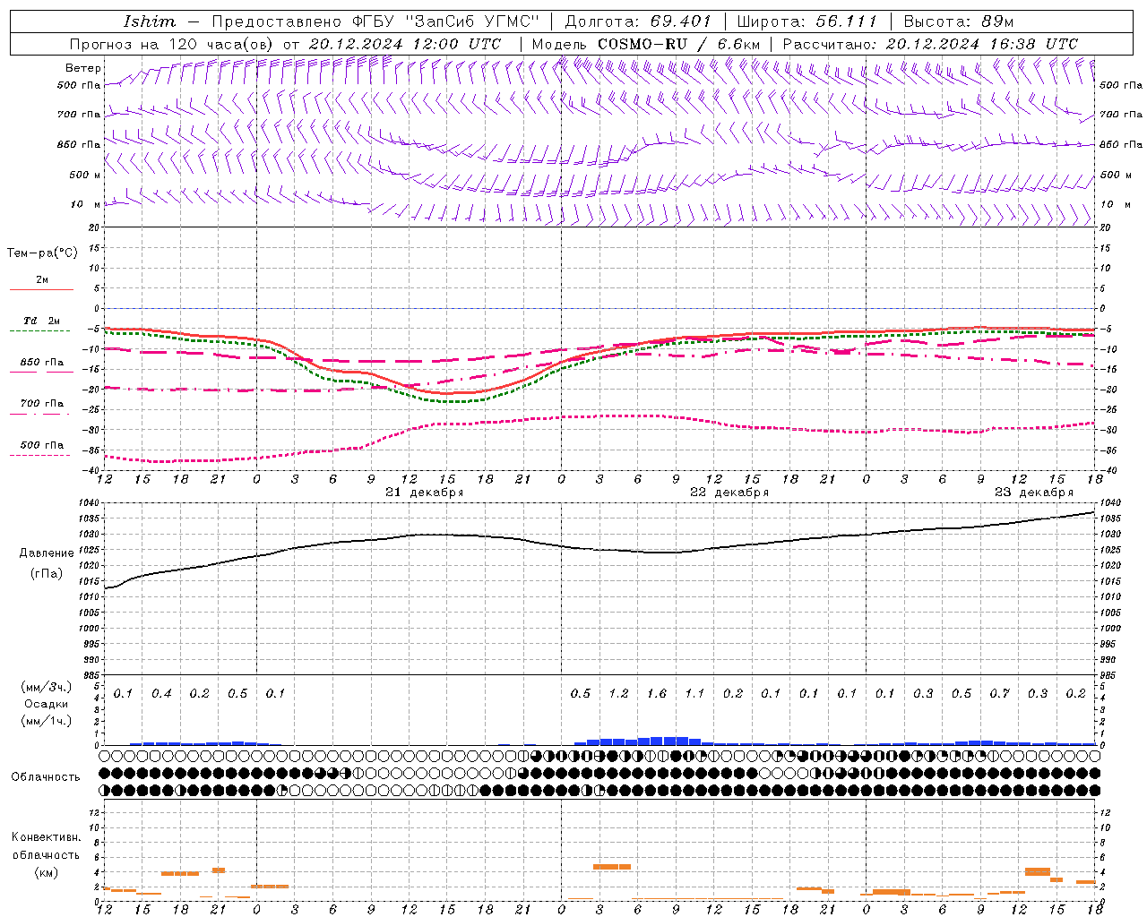
Task: Click the "Облачность" cloud cover label
Action: 46,777
